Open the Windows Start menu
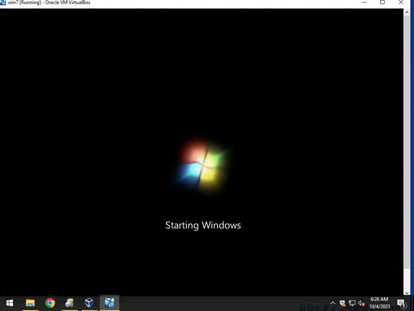This screenshot has width=414, height=311. (x=10, y=303)
